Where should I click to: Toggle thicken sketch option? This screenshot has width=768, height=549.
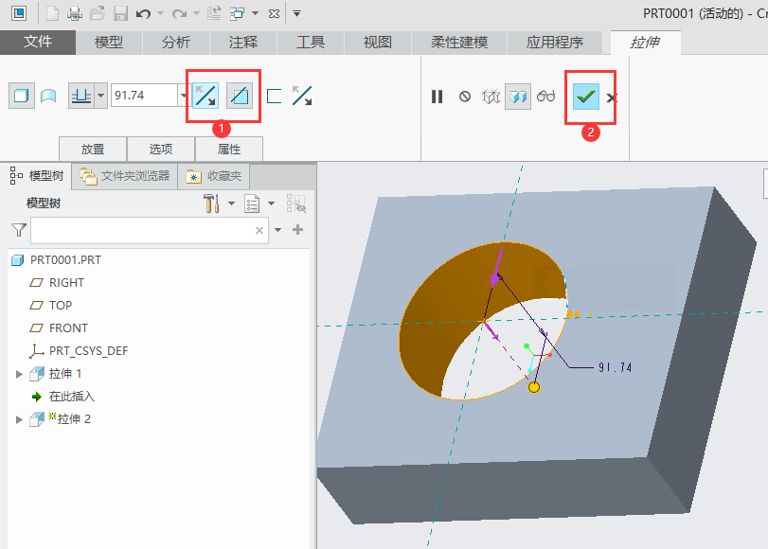click(275, 96)
